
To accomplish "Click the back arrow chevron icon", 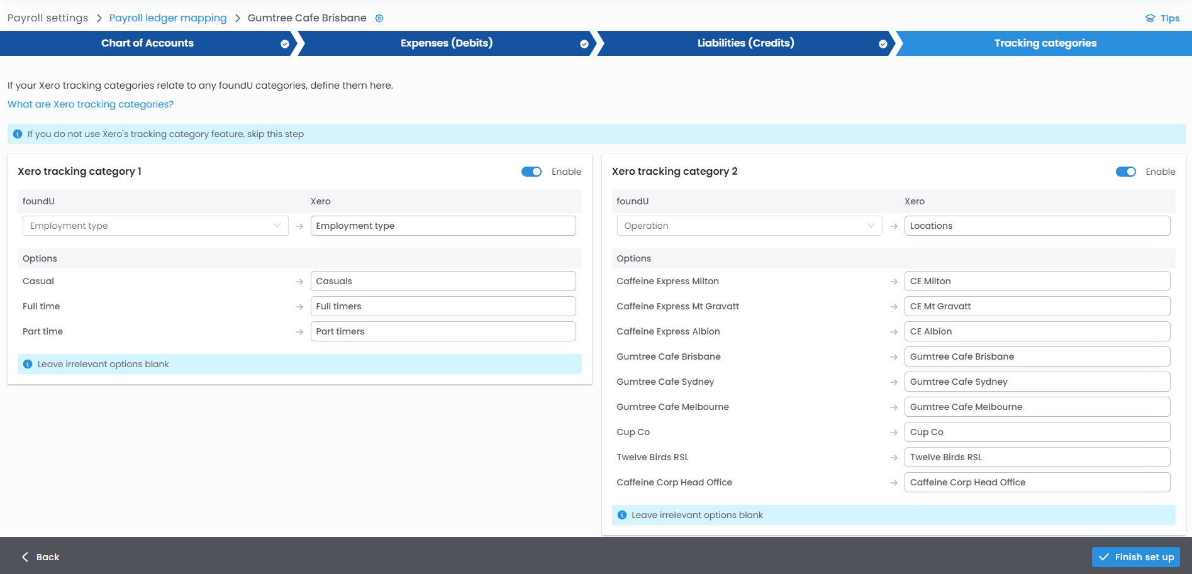I will click(25, 557).
